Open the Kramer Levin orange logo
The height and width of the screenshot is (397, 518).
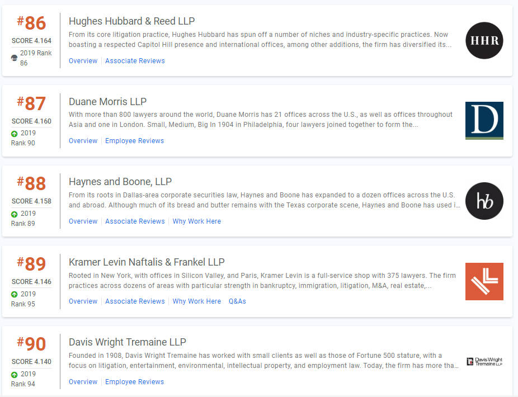point(484,281)
